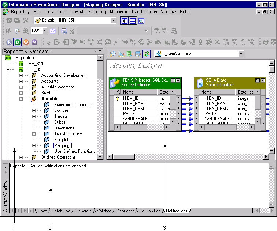Toggle the Repository Navigator window view button
The width and height of the screenshot is (277, 231).
124,21
